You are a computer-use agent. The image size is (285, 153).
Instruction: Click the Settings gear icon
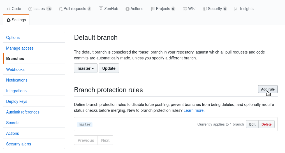click(x=8, y=20)
